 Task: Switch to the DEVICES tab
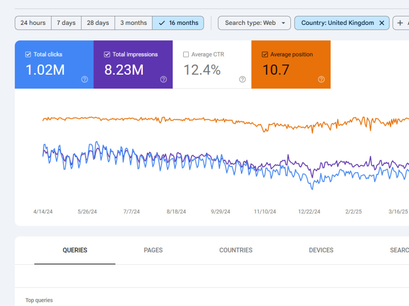point(321,250)
